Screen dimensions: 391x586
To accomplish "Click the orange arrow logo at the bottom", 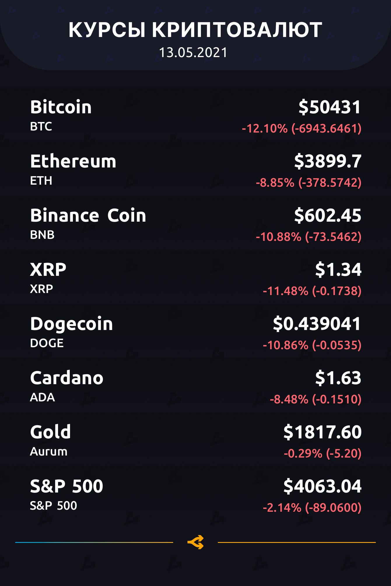I will click(195, 542).
